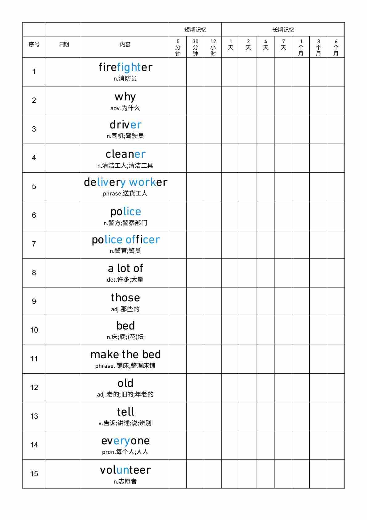Click the "短期记忆" header cell
Viewport: 367px width, 520px height.
195,30
